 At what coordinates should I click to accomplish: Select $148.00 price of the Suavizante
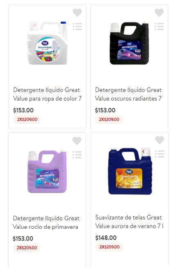(106, 238)
